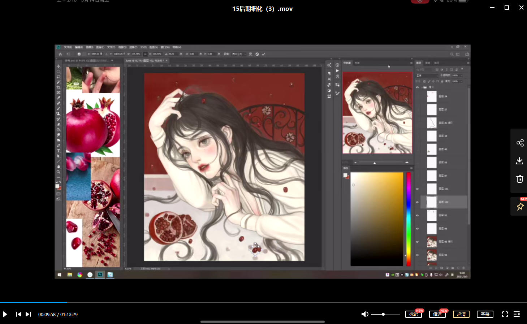
Task: Open the 标记 marker feature
Action: [x=414, y=314]
